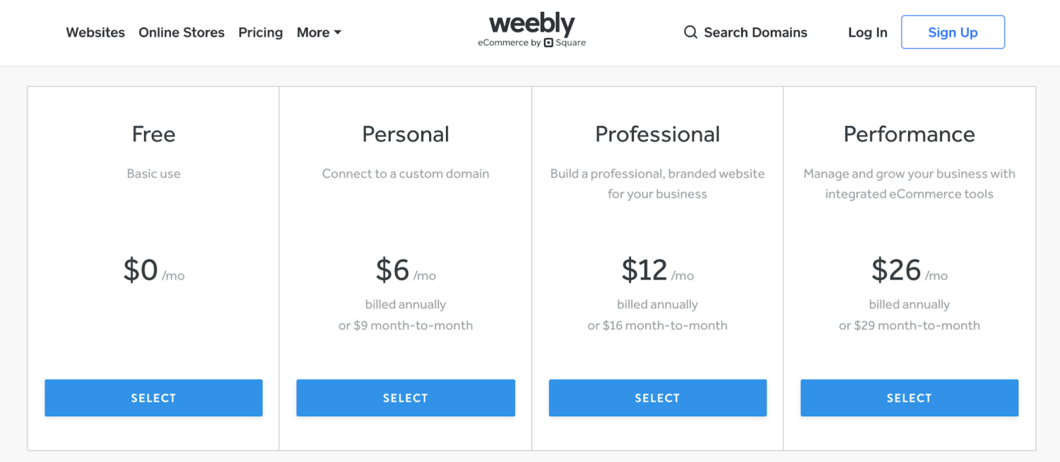1060x462 pixels.
Task: Go to Online Stores page
Action: 182,32
